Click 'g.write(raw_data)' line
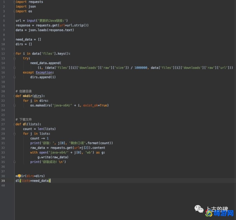The image size is (236, 220). click(x=53, y=157)
